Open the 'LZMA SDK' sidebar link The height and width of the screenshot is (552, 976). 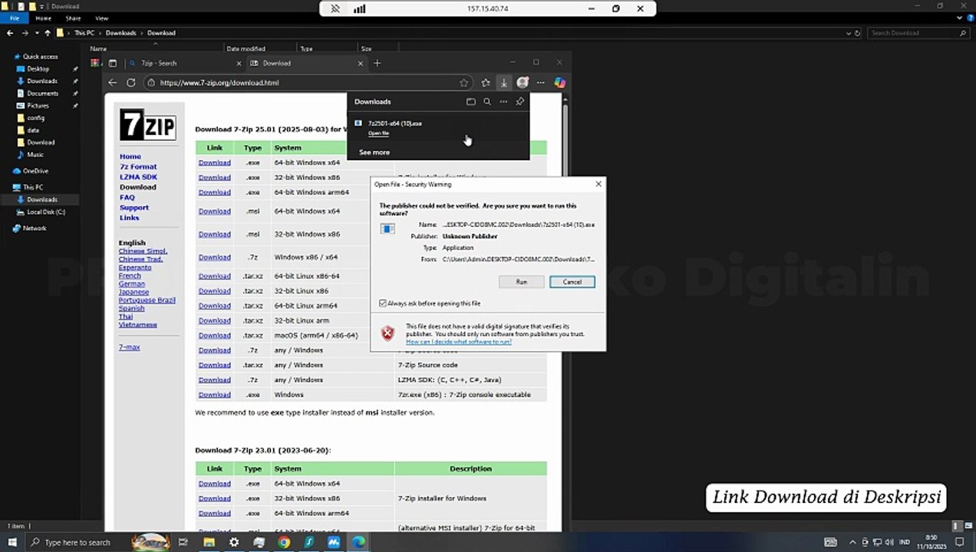(138, 177)
